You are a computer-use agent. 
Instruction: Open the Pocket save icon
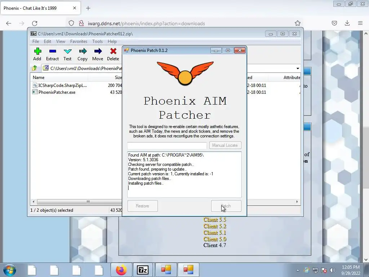coord(334,23)
